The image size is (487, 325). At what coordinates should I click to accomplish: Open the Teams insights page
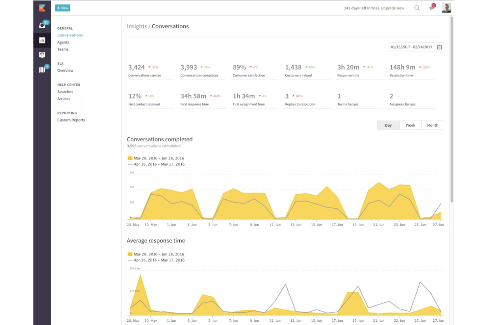[x=63, y=49]
